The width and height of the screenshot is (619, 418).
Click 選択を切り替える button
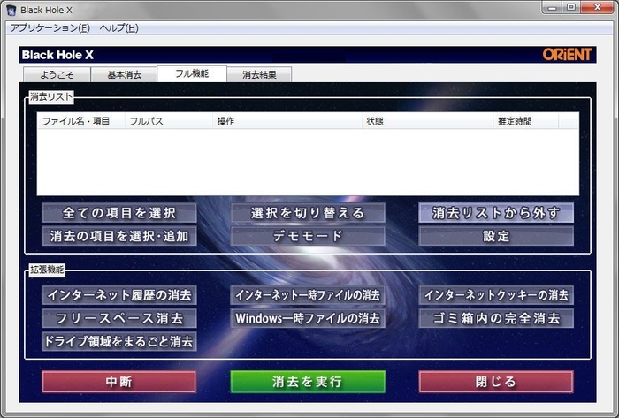click(x=308, y=213)
